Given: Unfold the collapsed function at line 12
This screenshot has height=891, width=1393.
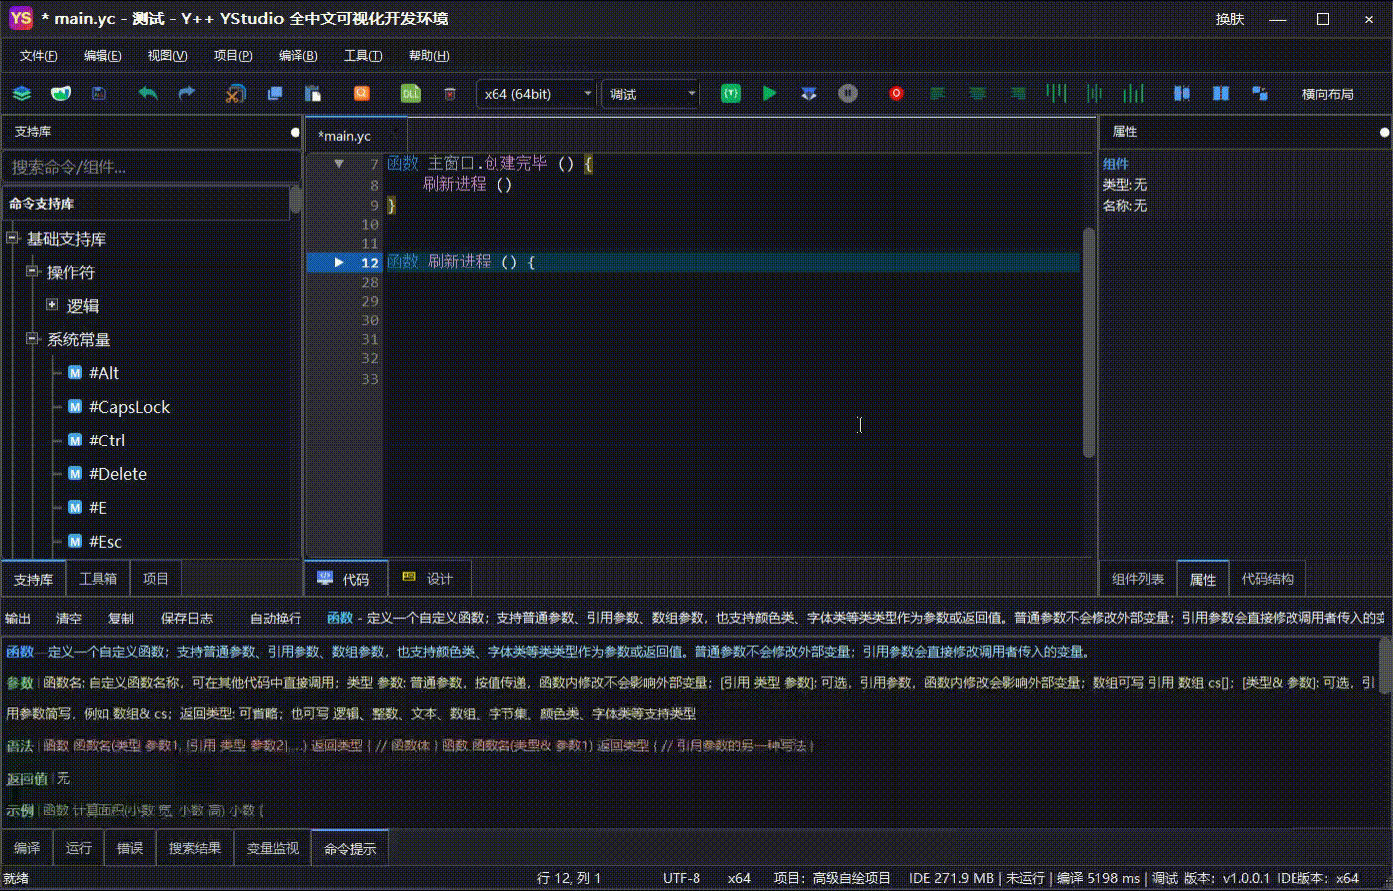Looking at the screenshot, I should coord(339,263).
